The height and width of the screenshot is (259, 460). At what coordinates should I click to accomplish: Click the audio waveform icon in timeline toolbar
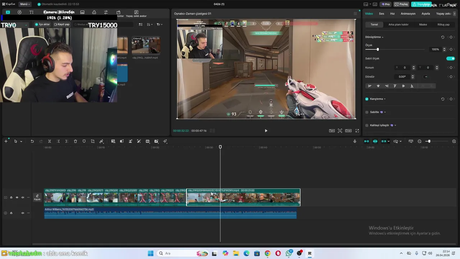(x=165, y=141)
